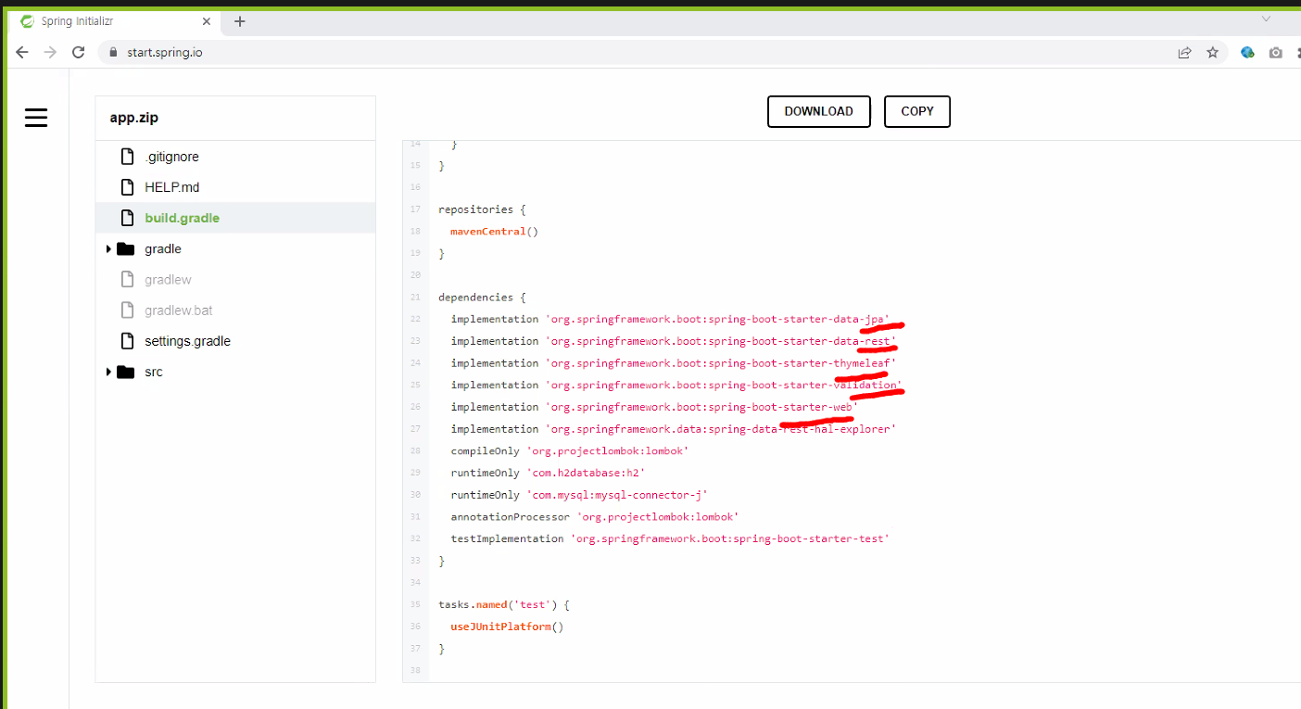Close the Spring Initializr tab
Viewport: 1301px width, 709px height.
tap(206, 21)
